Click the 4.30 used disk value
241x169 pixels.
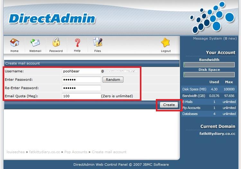214,89
